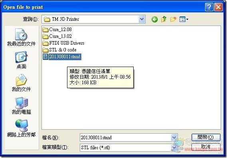227x158 pixels.
Task: Click the Cura_13.02 folder name
Action: 60,36
